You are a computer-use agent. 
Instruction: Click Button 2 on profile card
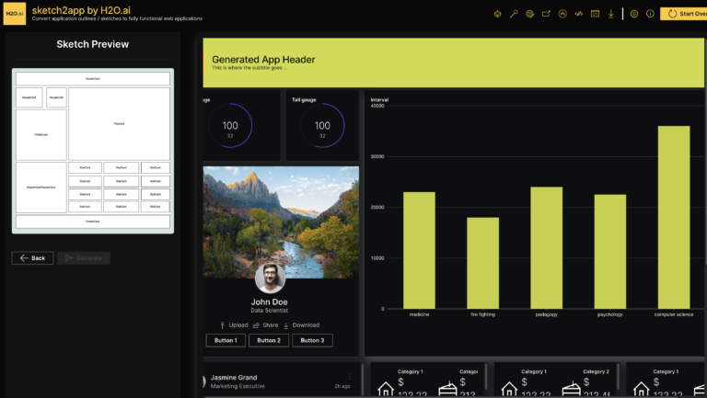269,340
